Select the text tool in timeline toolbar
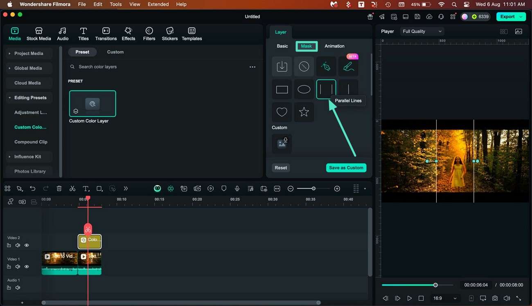The image size is (532, 306). [x=86, y=188]
